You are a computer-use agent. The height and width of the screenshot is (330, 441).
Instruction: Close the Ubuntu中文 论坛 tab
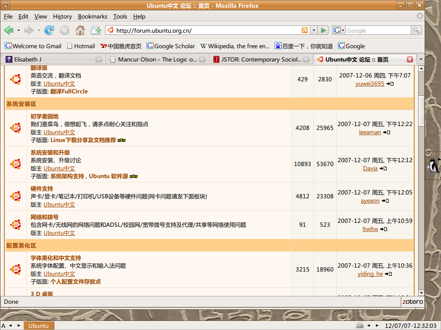click(410, 59)
